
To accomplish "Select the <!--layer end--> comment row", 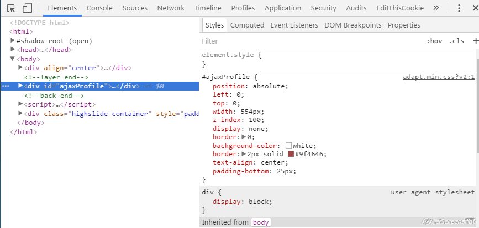I will point(56,77).
